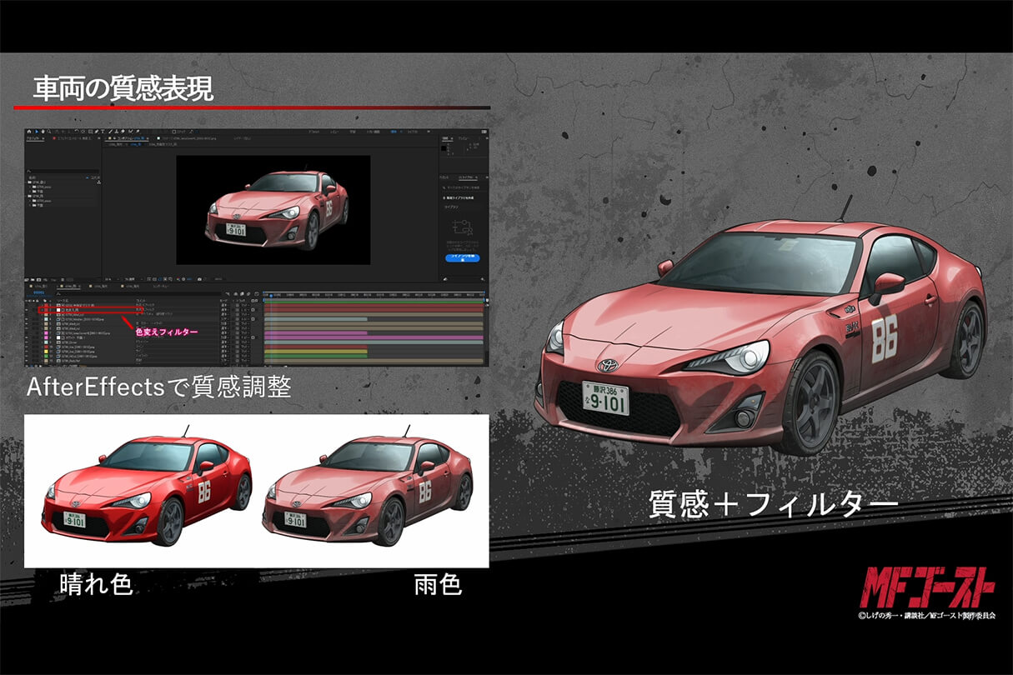Lock the highlighted red-circled layer
Screen dimensions: 1013x675
point(36,309)
